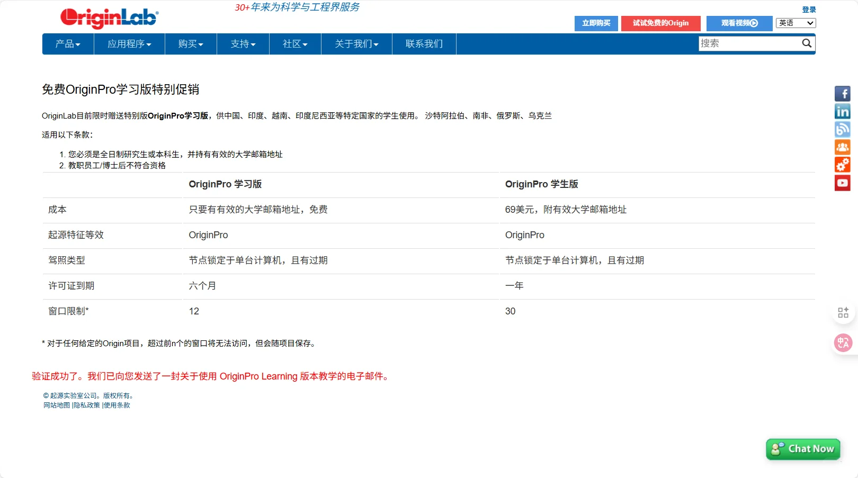Click the white apps floating icon
Screen dimensions: 858x478
[843, 312]
